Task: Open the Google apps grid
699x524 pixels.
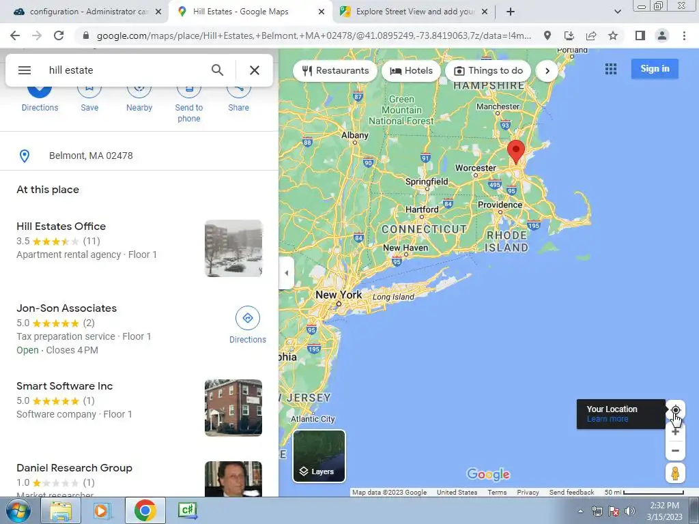Action: (611, 69)
